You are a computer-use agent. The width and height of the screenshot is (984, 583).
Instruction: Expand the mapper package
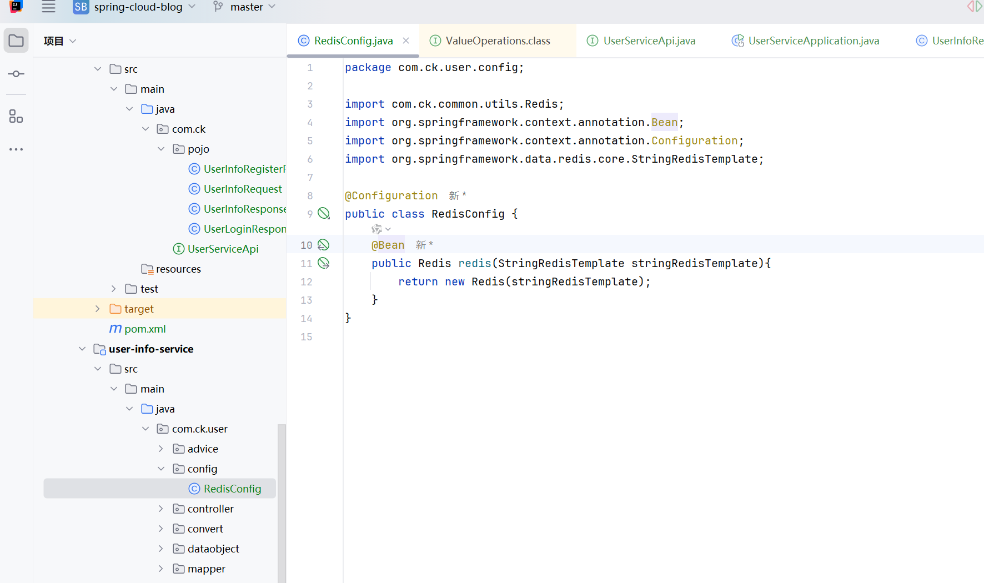pyautogui.click(x=161, y=569)
